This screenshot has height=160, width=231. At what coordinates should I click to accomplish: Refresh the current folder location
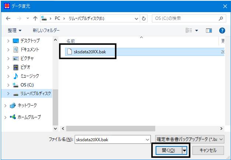click(x=143, y=18)
